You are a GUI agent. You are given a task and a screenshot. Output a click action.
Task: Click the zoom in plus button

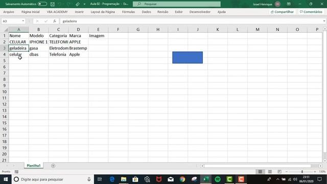click(315, 172)
